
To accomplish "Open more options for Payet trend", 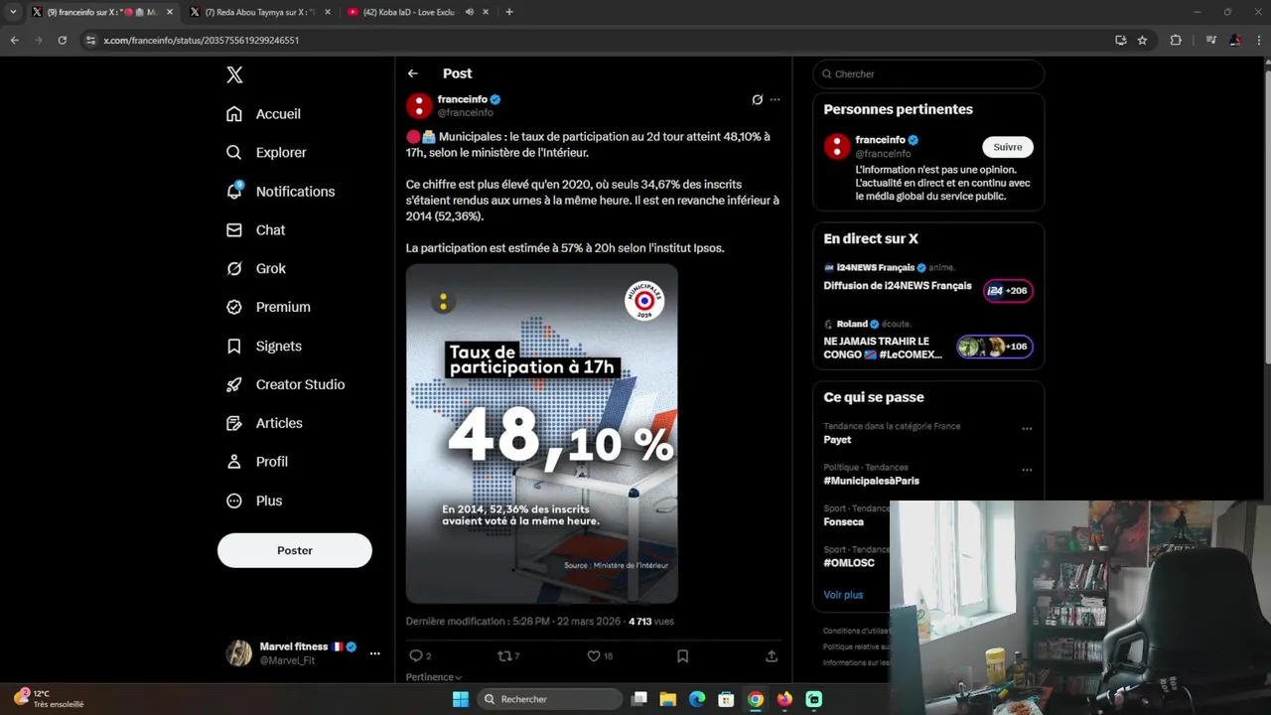I will (1027, 429).
